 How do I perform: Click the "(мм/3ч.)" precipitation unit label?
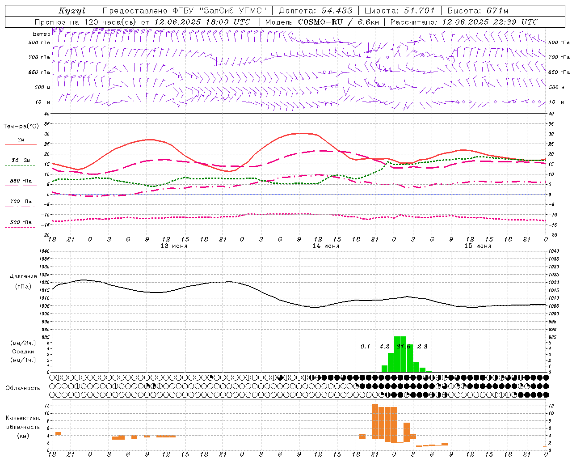[23, 343]
